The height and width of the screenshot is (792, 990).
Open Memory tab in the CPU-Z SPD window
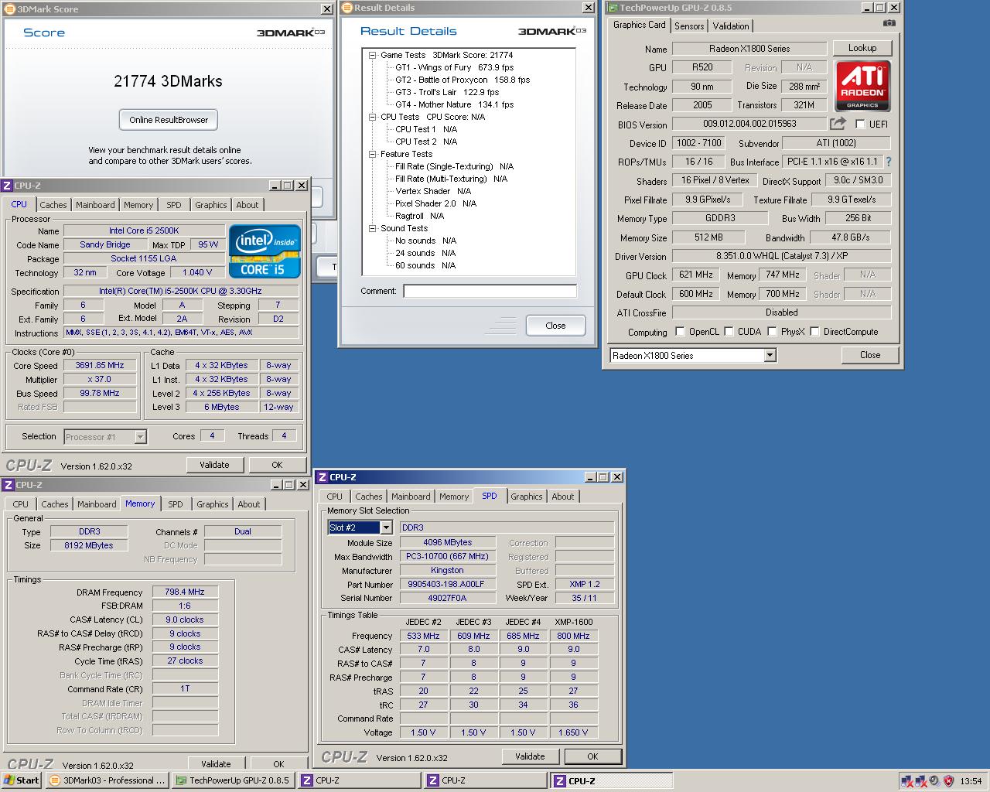tap(454, 497)
